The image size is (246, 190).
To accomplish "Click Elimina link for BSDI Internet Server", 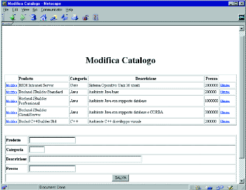I will click(x=225, y=85).
